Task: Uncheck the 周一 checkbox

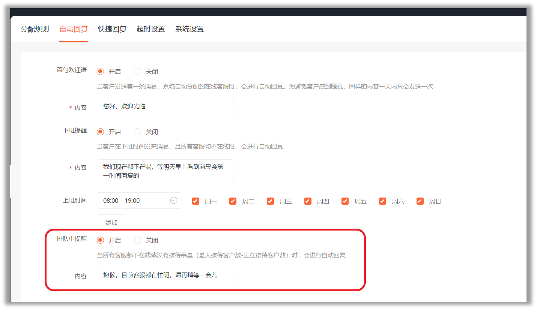Action: click(x=196, y=201)
